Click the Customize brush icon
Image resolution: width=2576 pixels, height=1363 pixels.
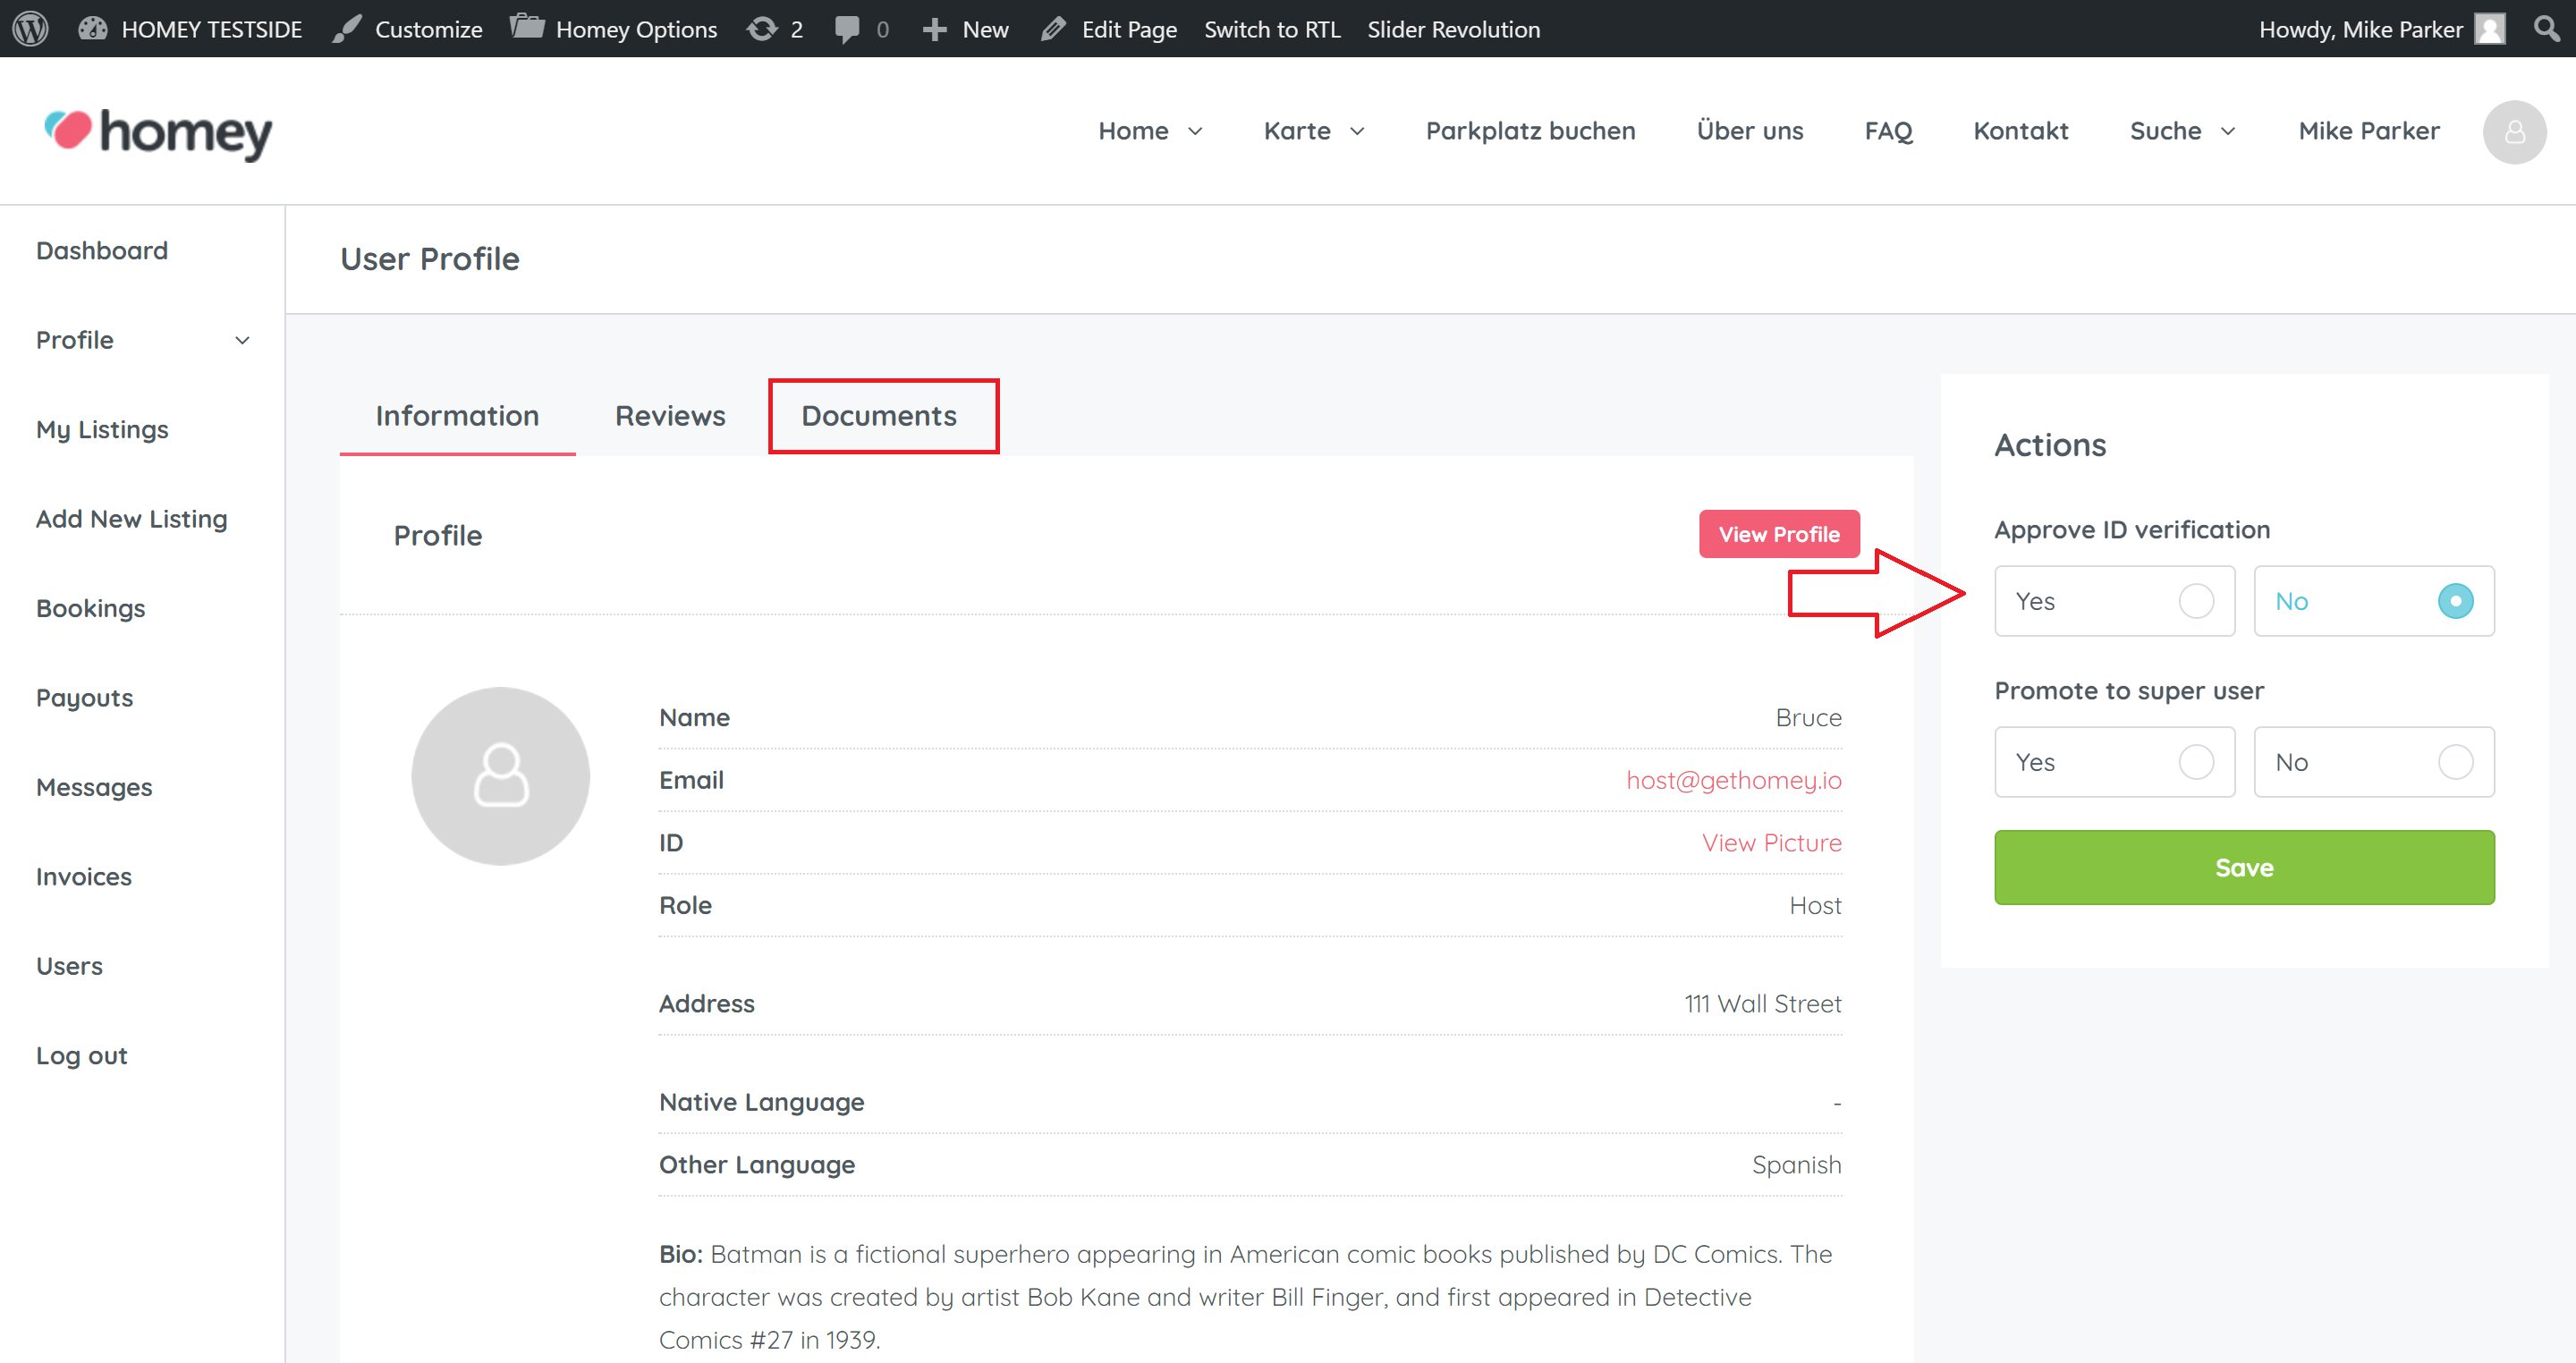tap(346, 29)
